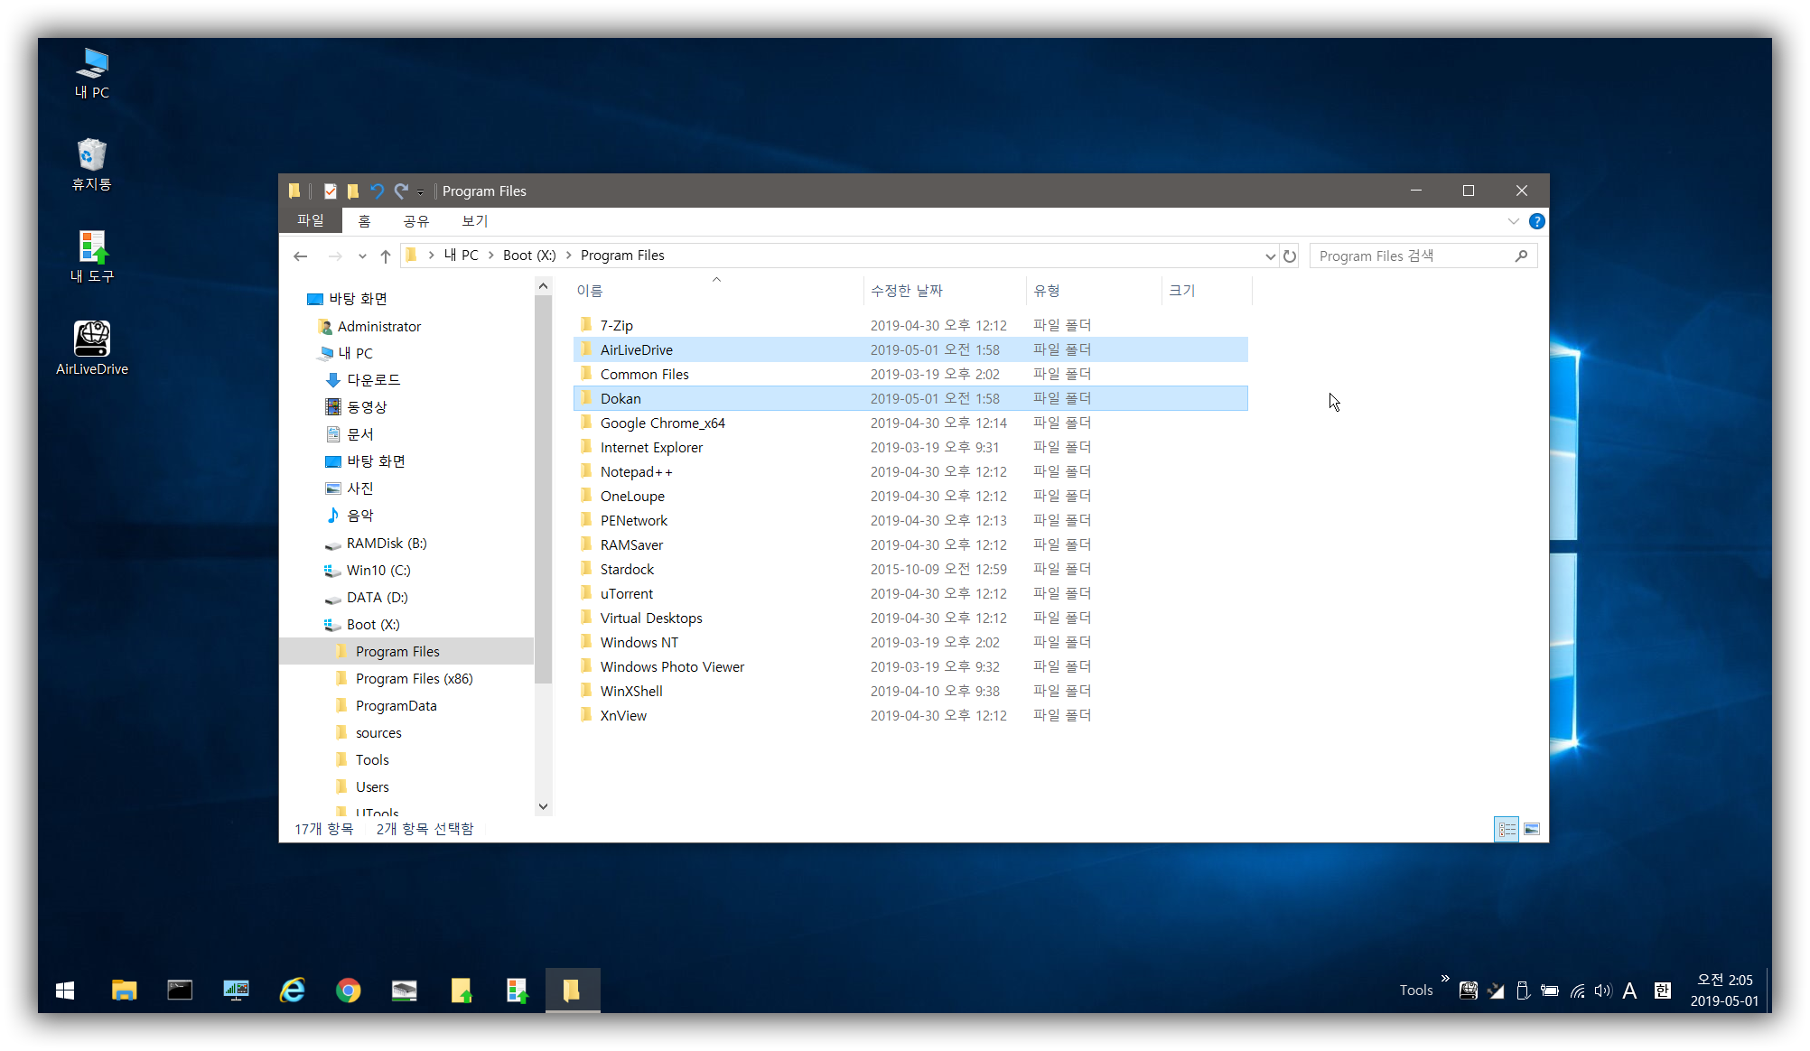Expand the ribbon with the chevron

1513,221
